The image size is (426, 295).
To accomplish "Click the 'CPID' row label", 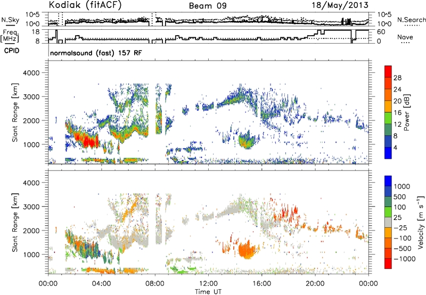I will (x=12, y=51).
